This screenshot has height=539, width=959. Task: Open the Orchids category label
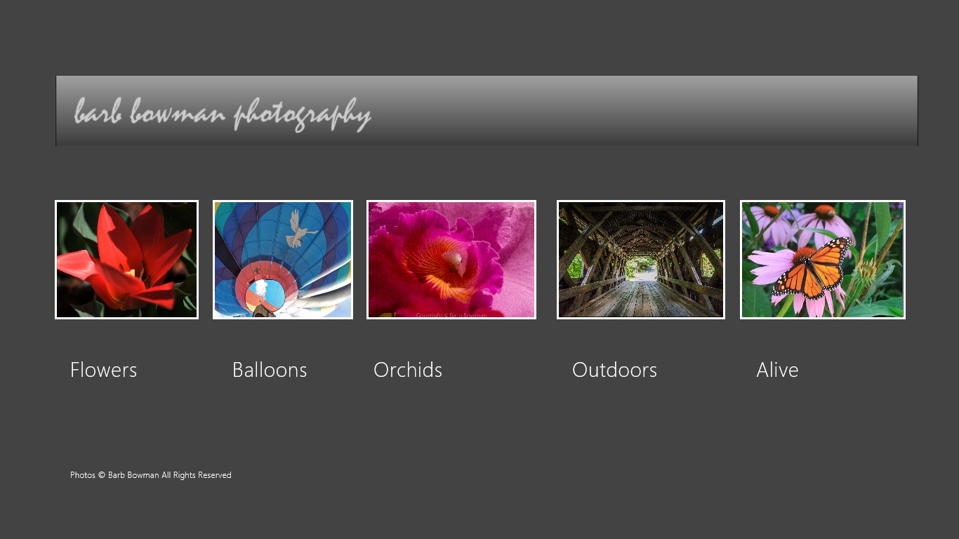[408, 370]
